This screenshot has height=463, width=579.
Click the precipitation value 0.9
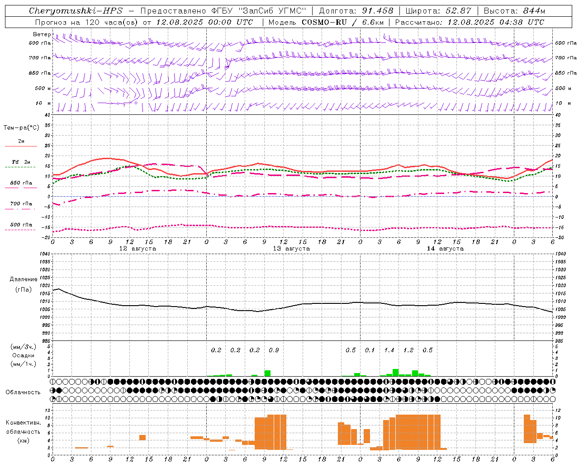(x=274, y=350)
